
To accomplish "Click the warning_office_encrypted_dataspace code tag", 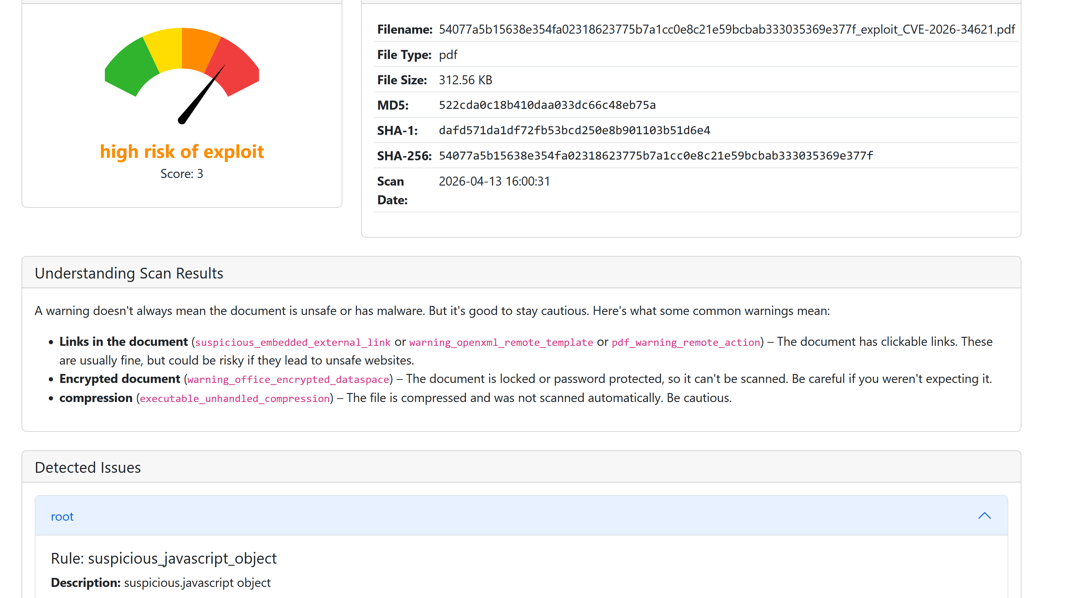I will click(289, 379).
